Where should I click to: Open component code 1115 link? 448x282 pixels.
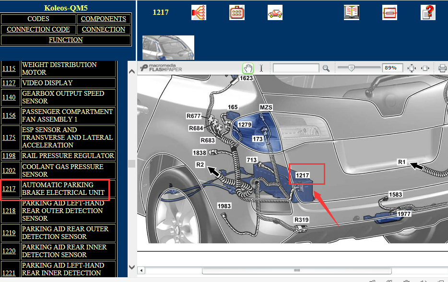(x=9, y=69)
